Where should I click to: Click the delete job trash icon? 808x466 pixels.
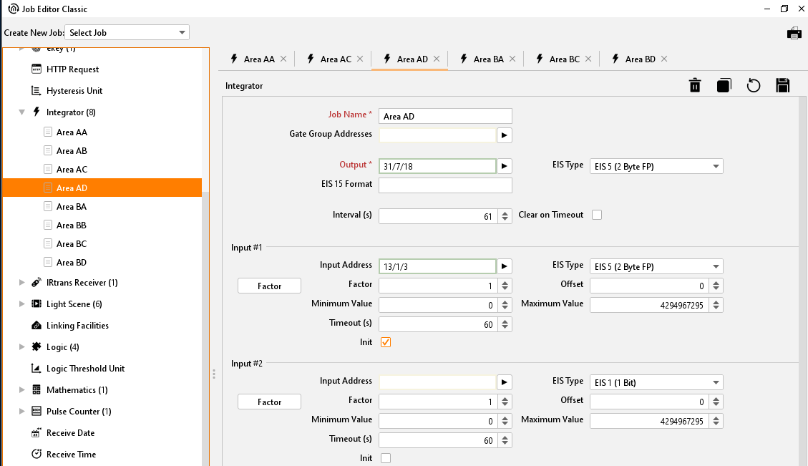point(694,86)
